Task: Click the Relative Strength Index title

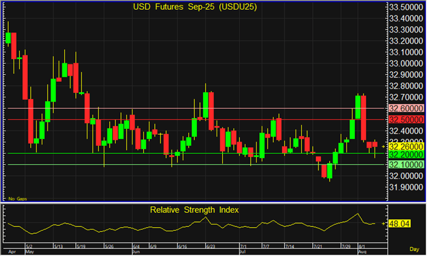Action: [194, 210]
